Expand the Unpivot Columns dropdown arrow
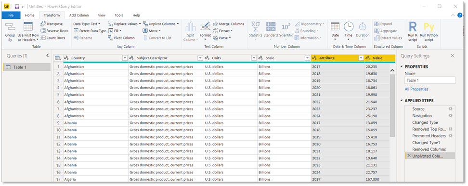468x186 pixels. [x=178, y=24]
